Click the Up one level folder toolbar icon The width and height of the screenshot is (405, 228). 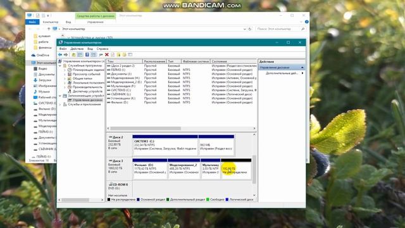pyautogui.click(x=73, y=54)
